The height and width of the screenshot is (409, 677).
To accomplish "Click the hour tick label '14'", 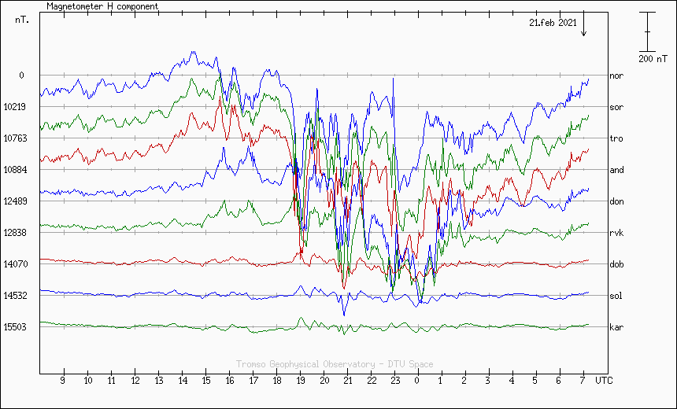I will click(182, 381).
